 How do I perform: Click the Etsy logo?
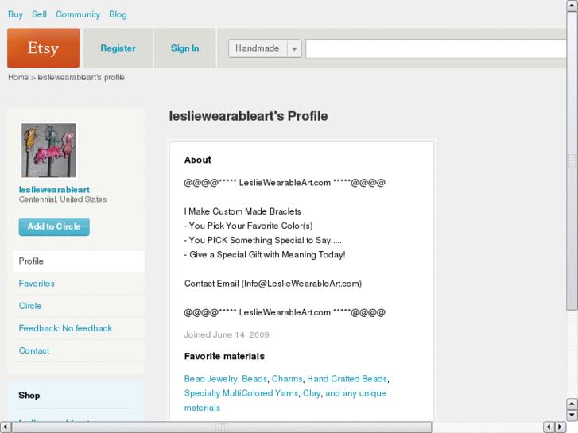pyautogui.click(x=43, y=48)
